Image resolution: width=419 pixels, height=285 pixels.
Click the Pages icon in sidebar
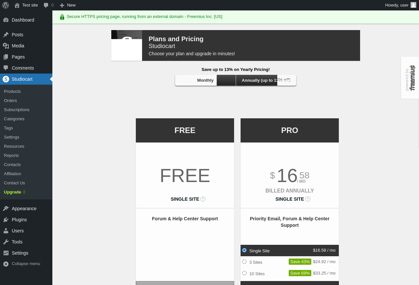(6, 57)
